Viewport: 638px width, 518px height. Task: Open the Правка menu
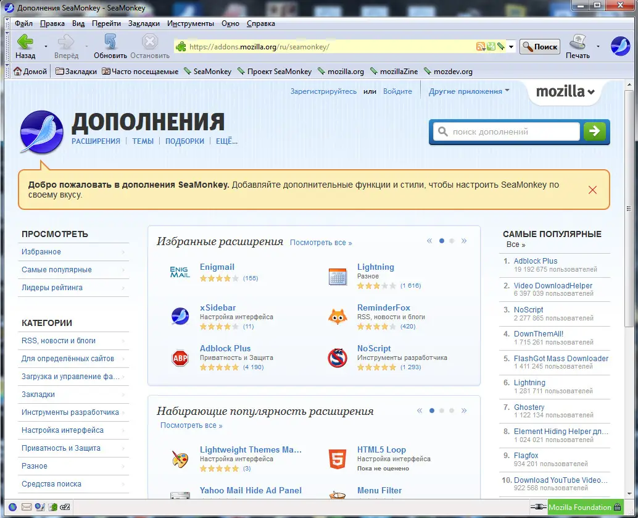[52, 23]
